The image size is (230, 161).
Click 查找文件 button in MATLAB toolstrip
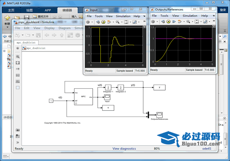coord(41,16)
